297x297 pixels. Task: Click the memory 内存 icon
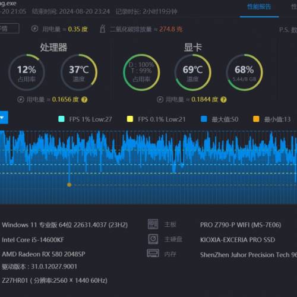(x=153, y=253)
